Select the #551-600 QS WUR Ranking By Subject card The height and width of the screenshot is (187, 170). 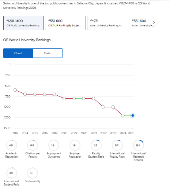pyautogui.click(x=65, y=23)
